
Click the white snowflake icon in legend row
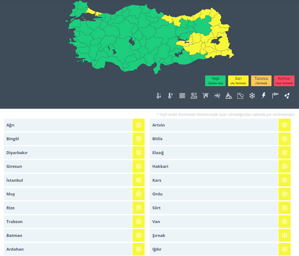(252, 95)
